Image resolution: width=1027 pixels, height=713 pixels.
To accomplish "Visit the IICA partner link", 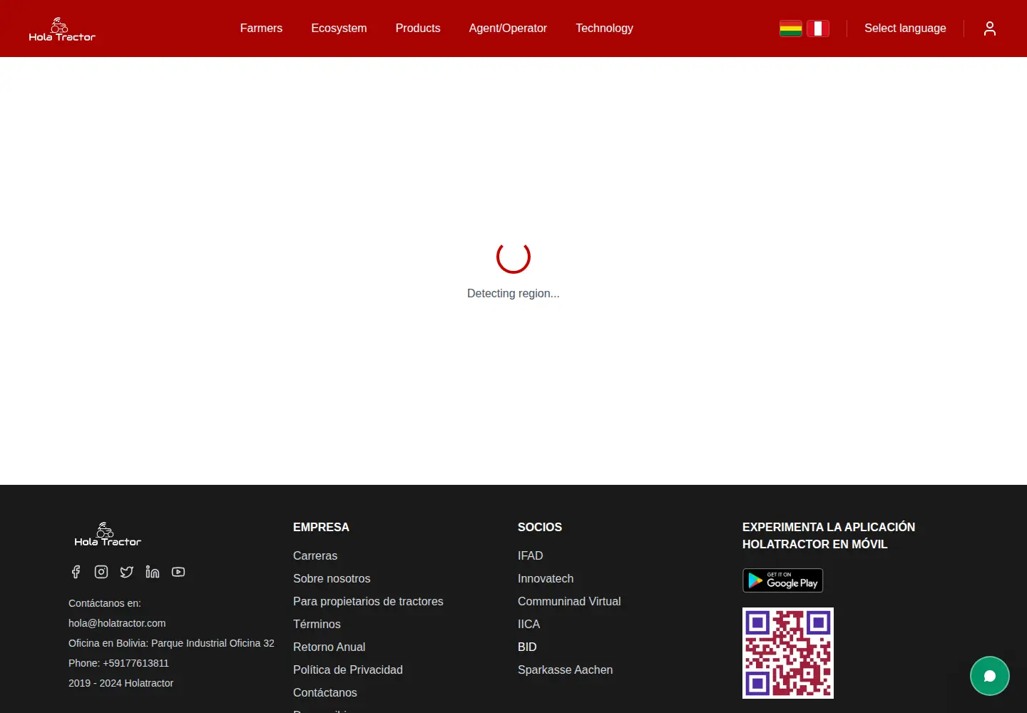I will coord(528,624).
